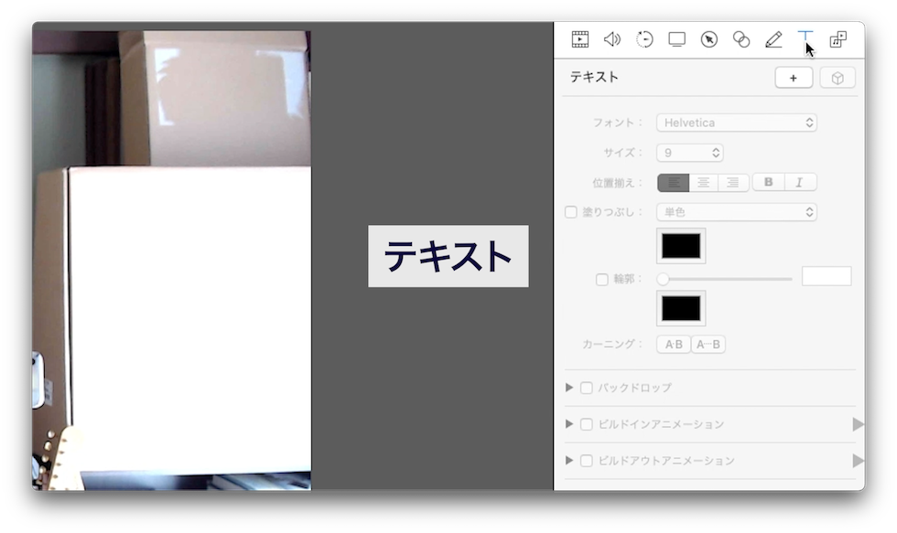
Task: Select the pencil drawing tool
Action: 773,39
